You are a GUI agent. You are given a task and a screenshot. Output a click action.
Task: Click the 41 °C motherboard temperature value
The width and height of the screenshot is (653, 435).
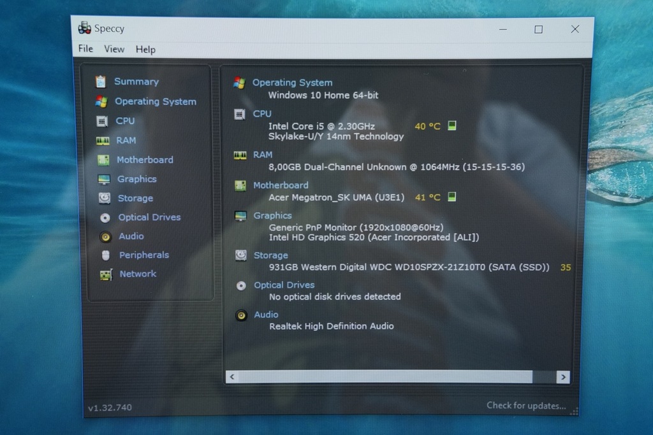427,197
